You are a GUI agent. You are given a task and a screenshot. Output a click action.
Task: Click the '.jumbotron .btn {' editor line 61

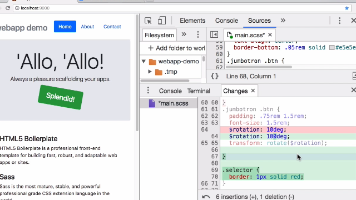click(256, 61)
